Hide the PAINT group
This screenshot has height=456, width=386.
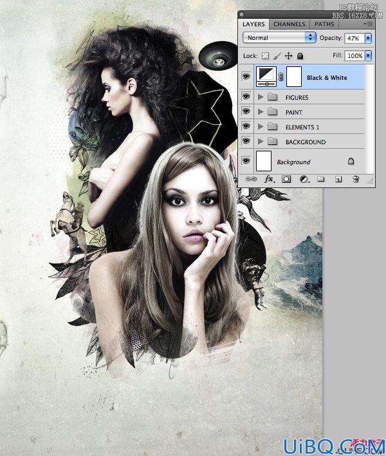click(246, 111)
